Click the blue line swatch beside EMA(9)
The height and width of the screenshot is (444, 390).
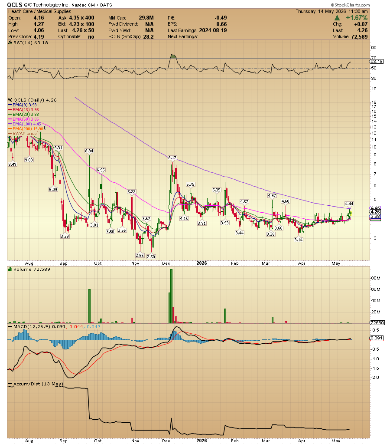tap(10, 105)
